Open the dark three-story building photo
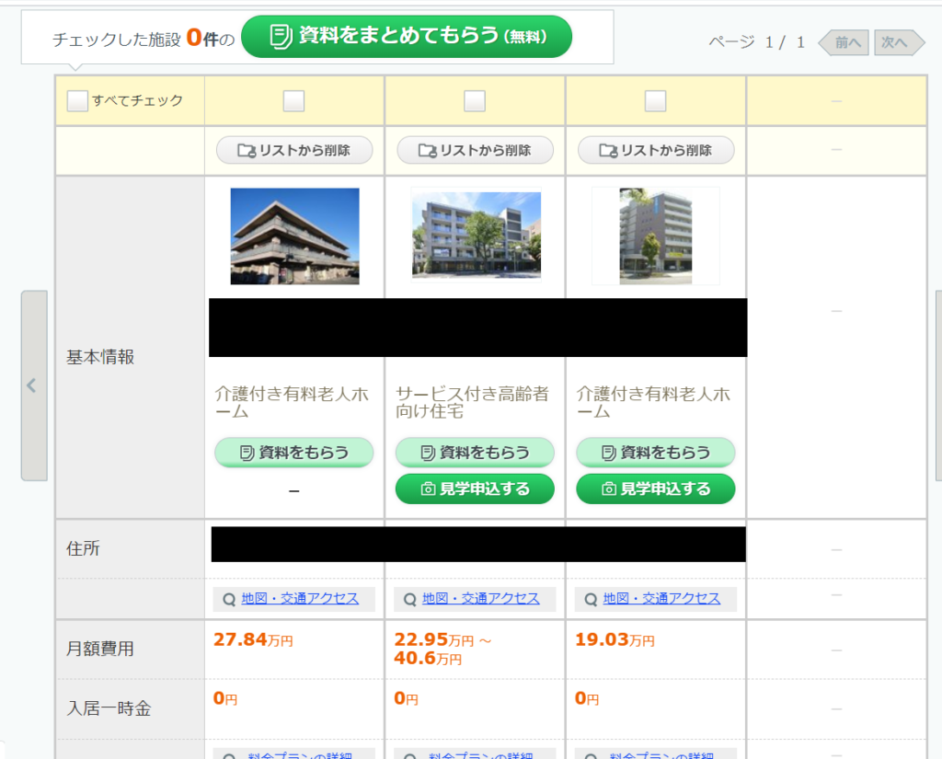 (295, 236)
